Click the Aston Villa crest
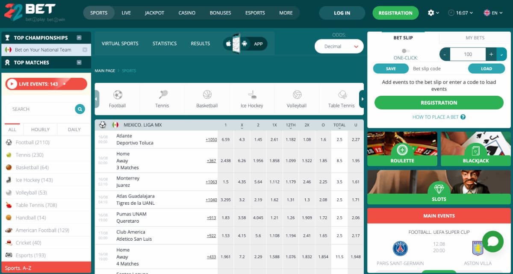The width and height of the screenshot is (513, 274). pyautogui.click(x=478, y=248)
